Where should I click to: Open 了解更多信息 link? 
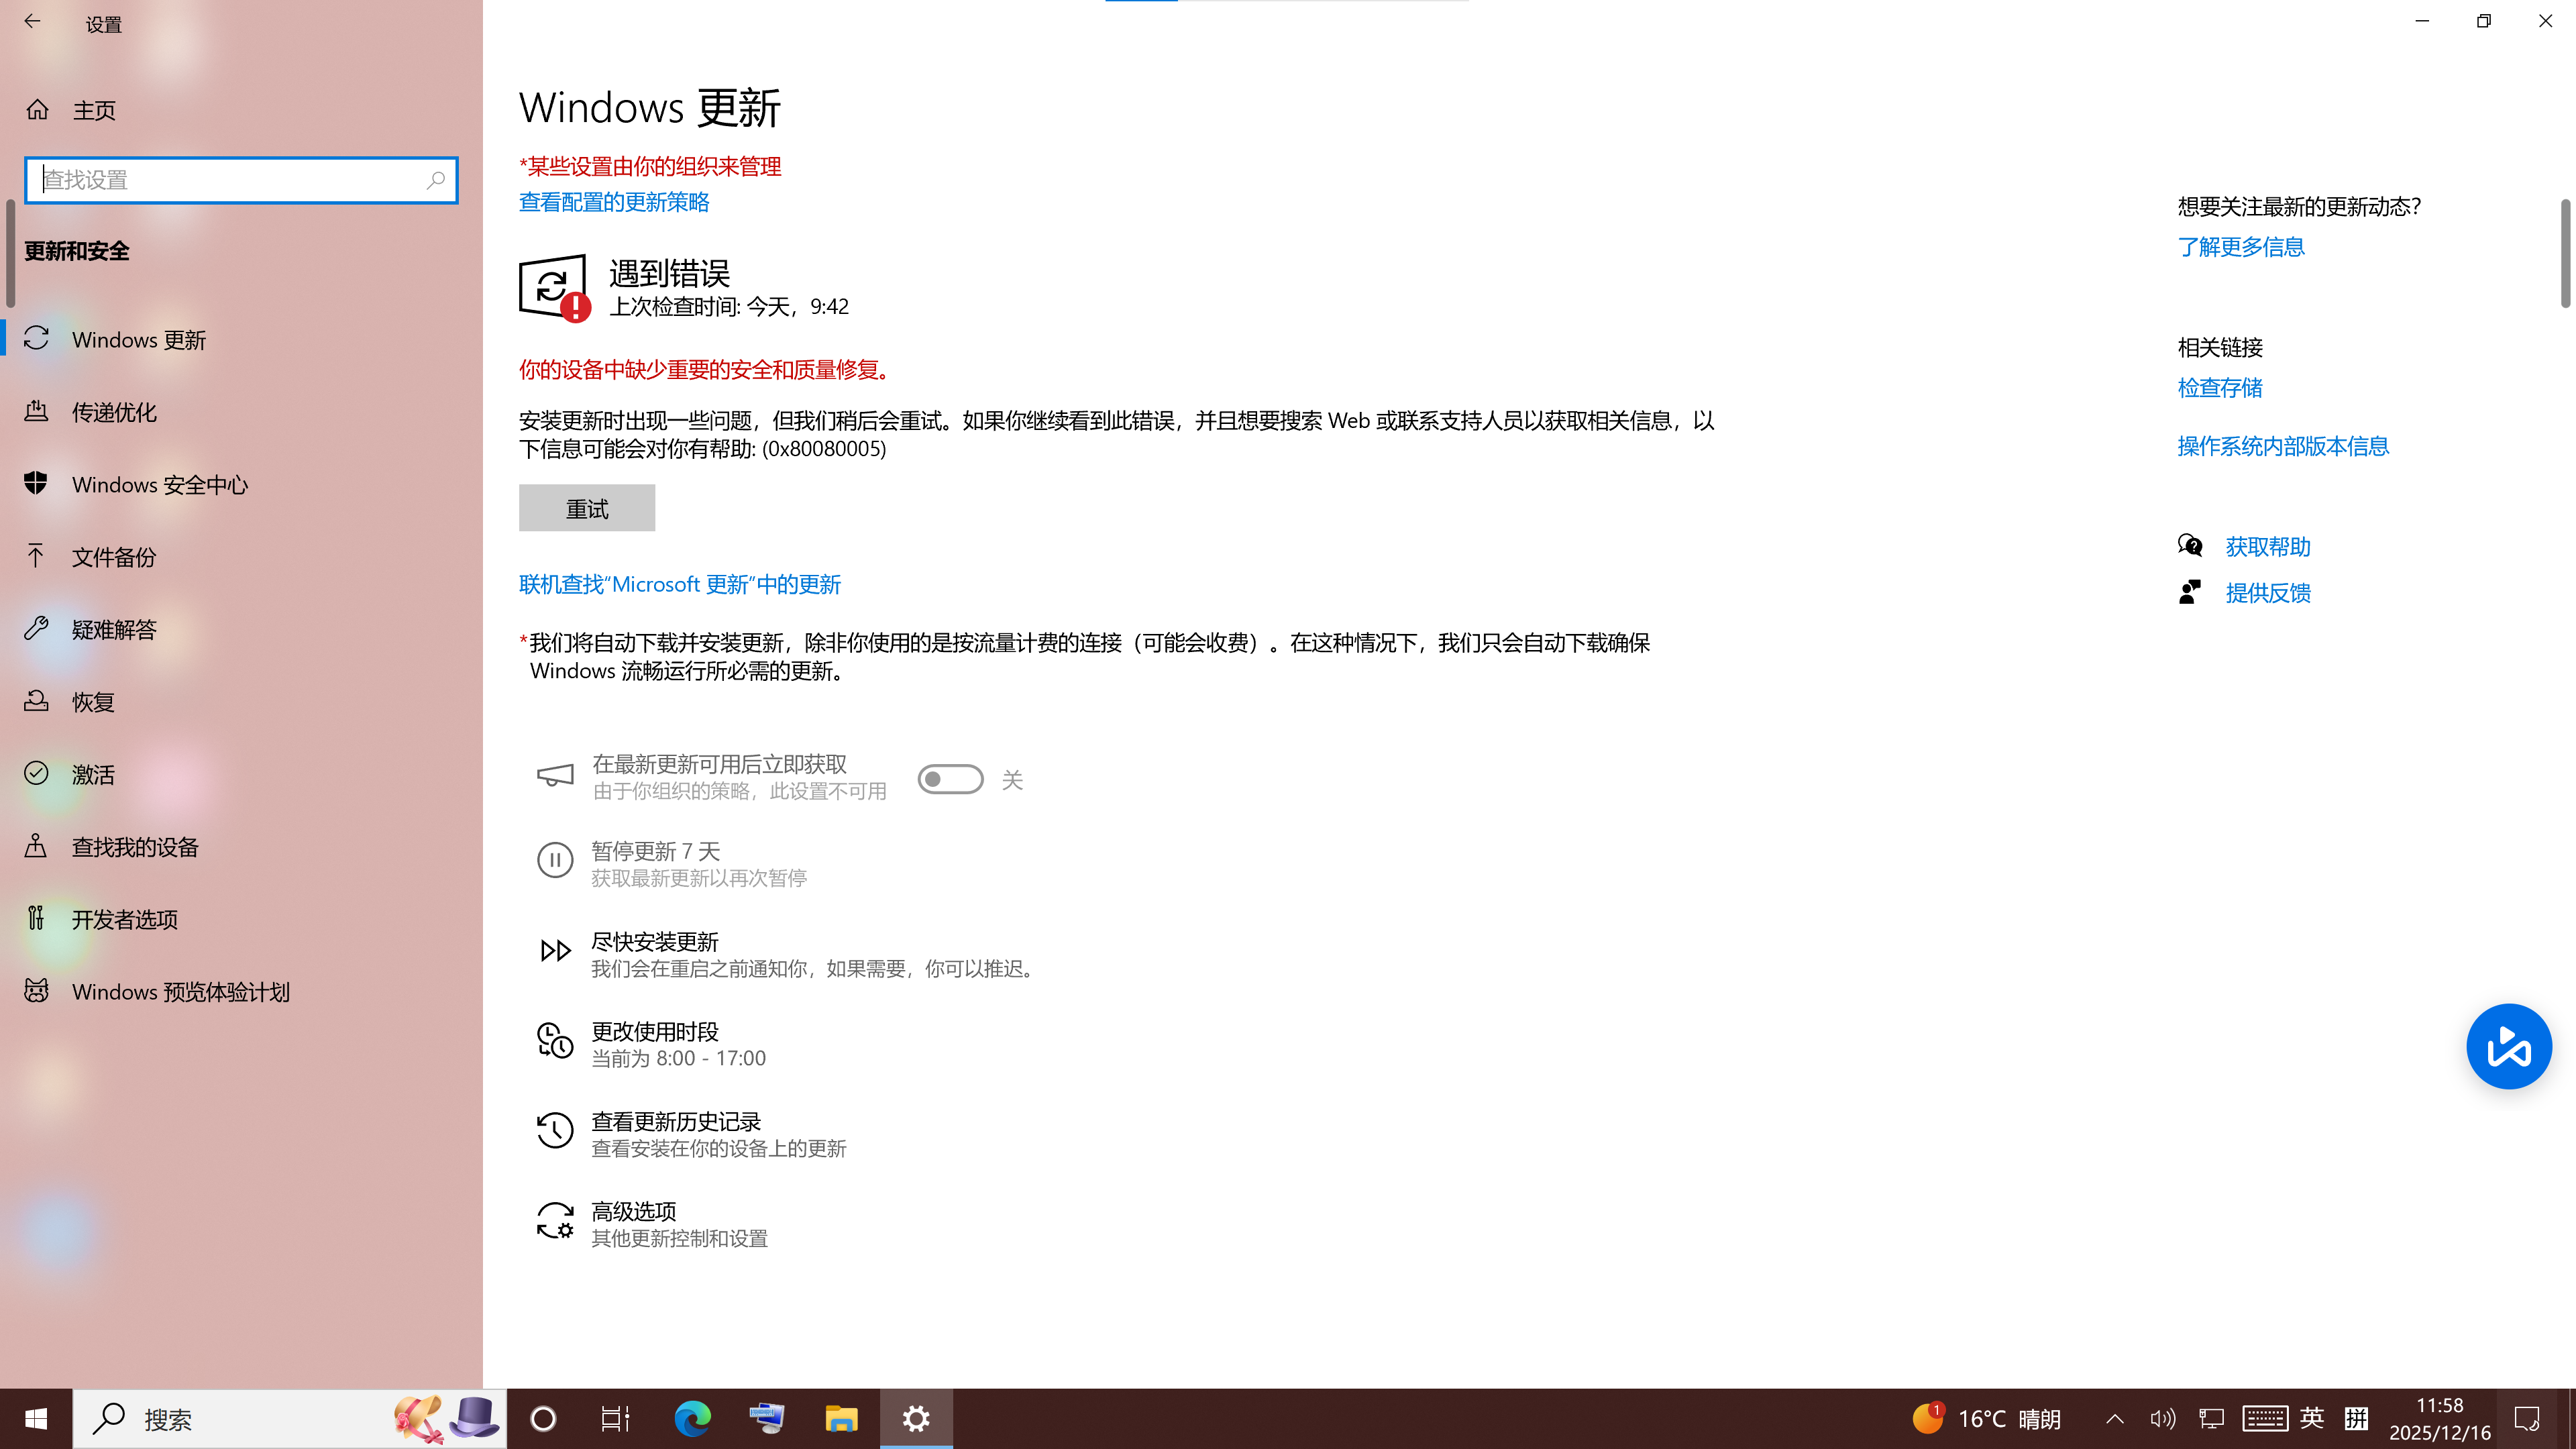[x=2241, y=247]
